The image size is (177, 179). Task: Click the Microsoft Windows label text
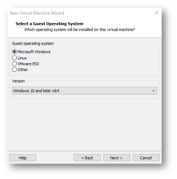pos(34,52)
